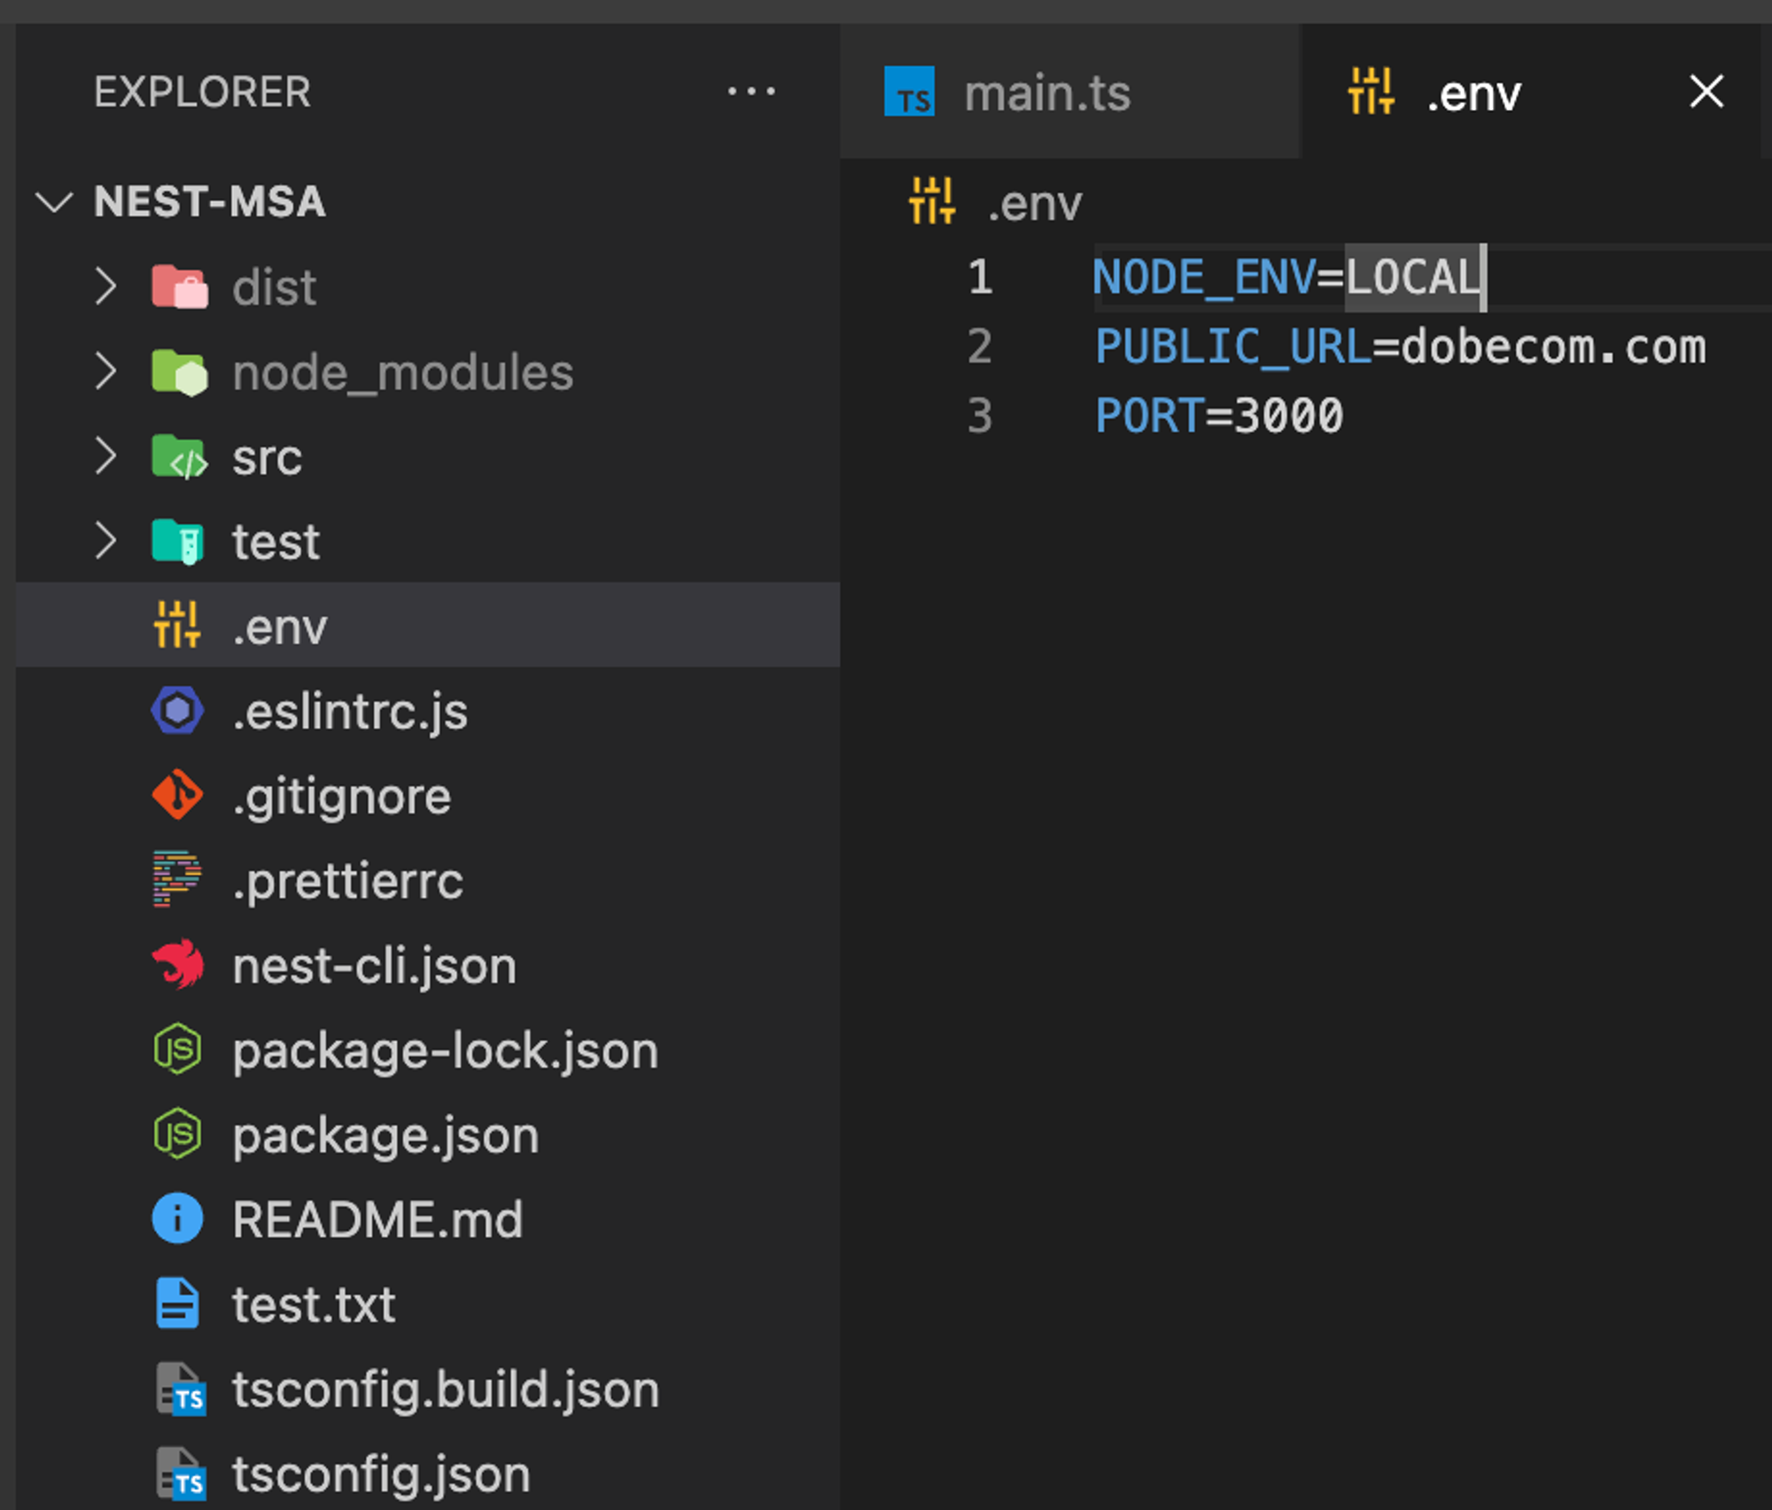Open package.json in the explorer

click(x=385, y=1135)
